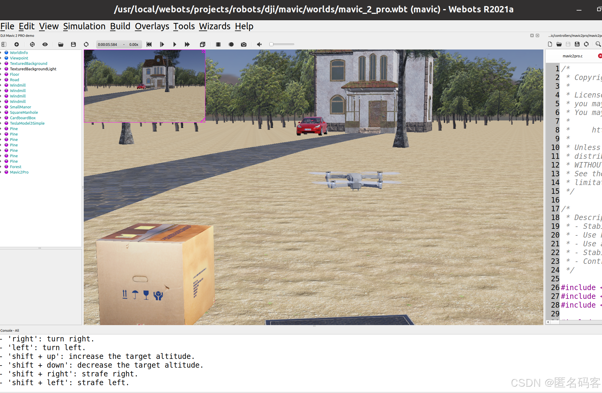Screen dimensions: 602x393
Task: Save the world file
Action: [x=73, y=44]
